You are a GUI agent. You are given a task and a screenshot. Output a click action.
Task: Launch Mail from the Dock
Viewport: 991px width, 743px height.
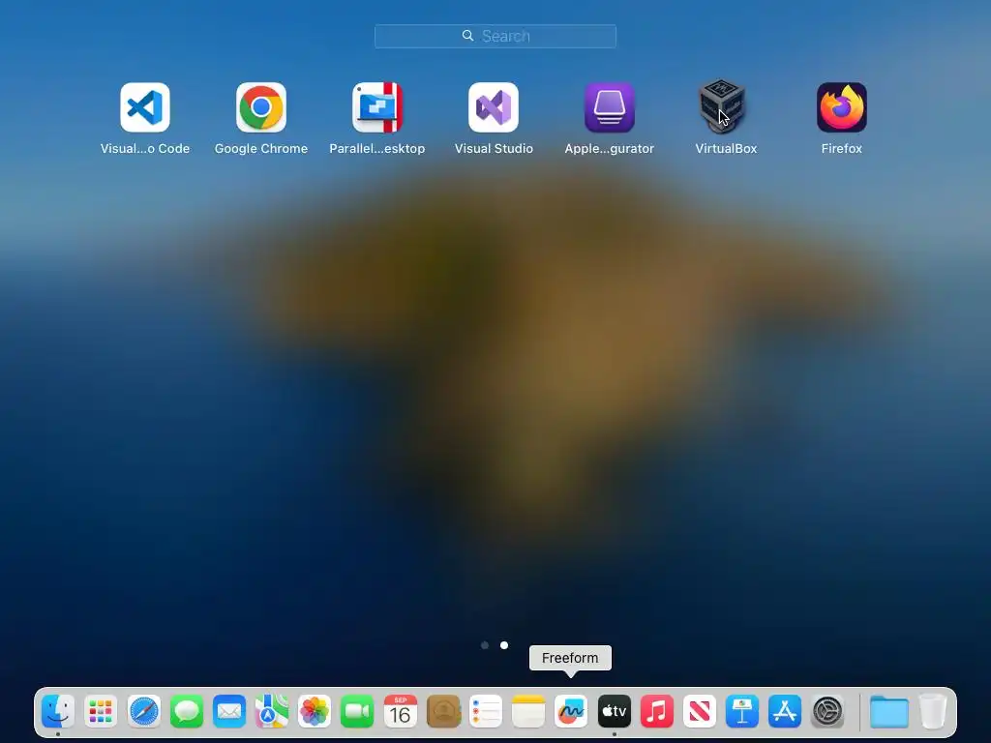[x=228, y=711]
